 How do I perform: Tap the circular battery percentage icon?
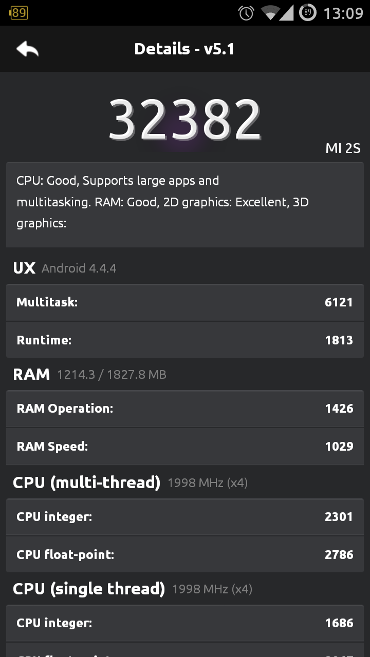[x=308, y=13]
